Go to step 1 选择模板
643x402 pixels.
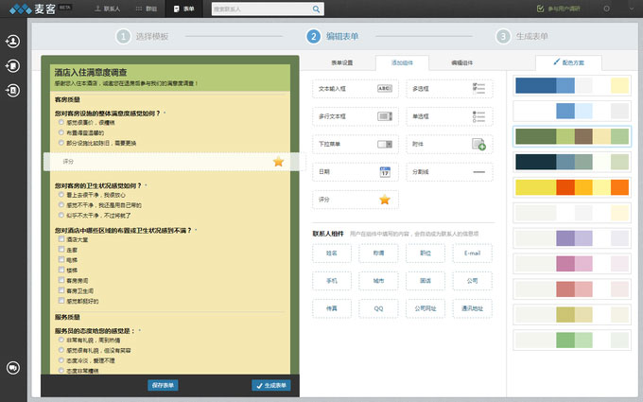143,37
